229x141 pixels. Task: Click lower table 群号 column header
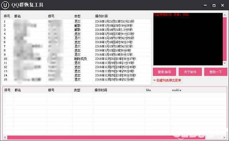51,90
